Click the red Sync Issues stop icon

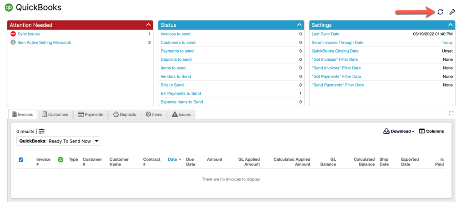click(x=13, y=34)
